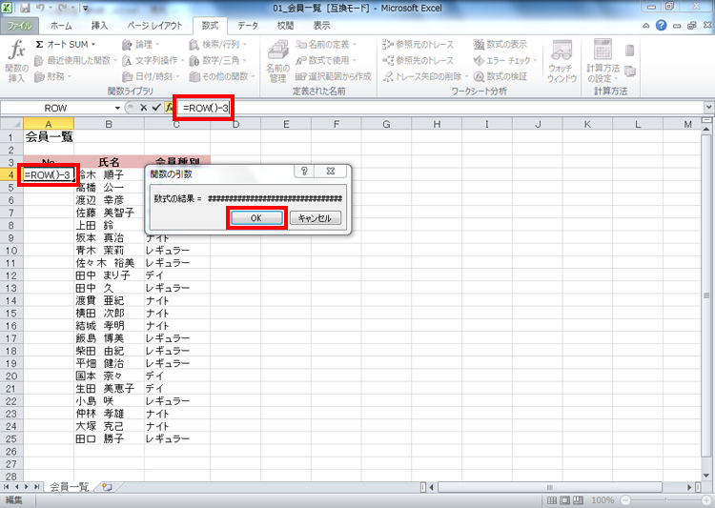Select row 10 header
This screenshot has height=508, width=715.
(x=11, y=251)
